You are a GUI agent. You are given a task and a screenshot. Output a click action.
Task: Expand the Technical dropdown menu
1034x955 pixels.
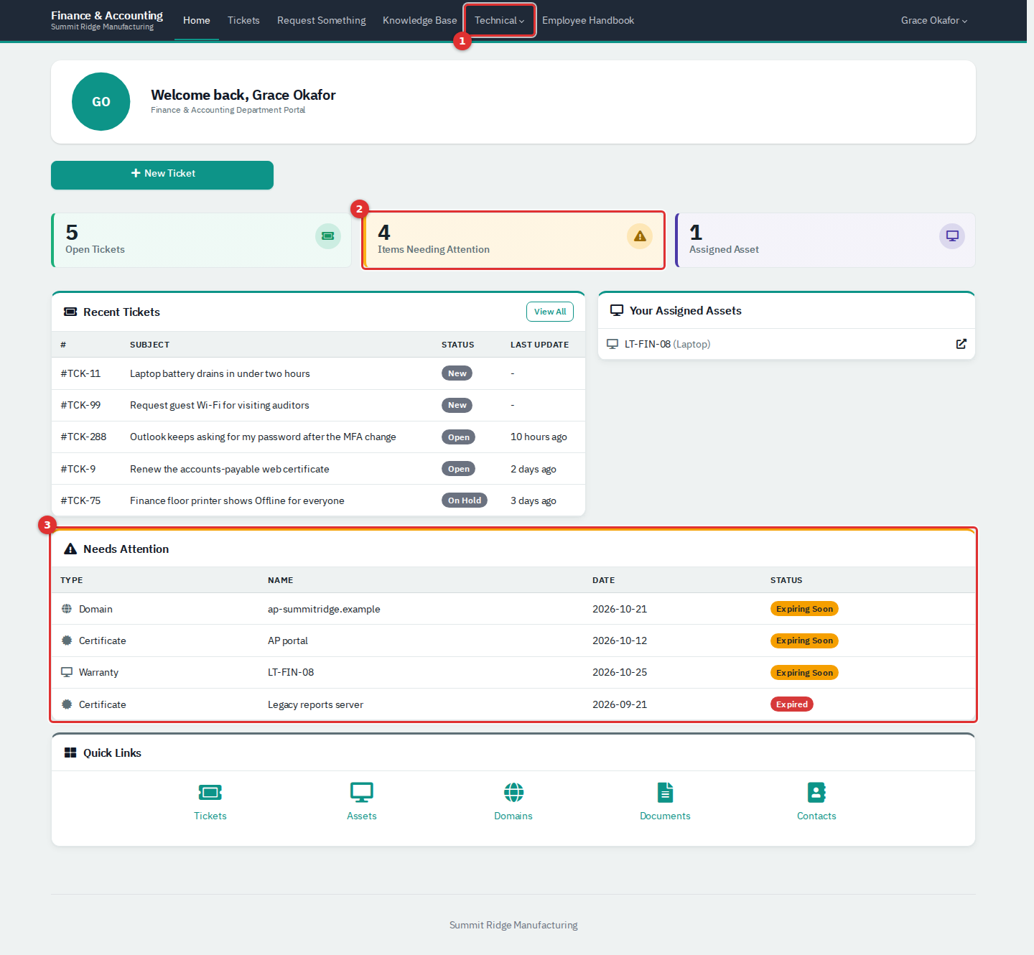tap(500, 20)
